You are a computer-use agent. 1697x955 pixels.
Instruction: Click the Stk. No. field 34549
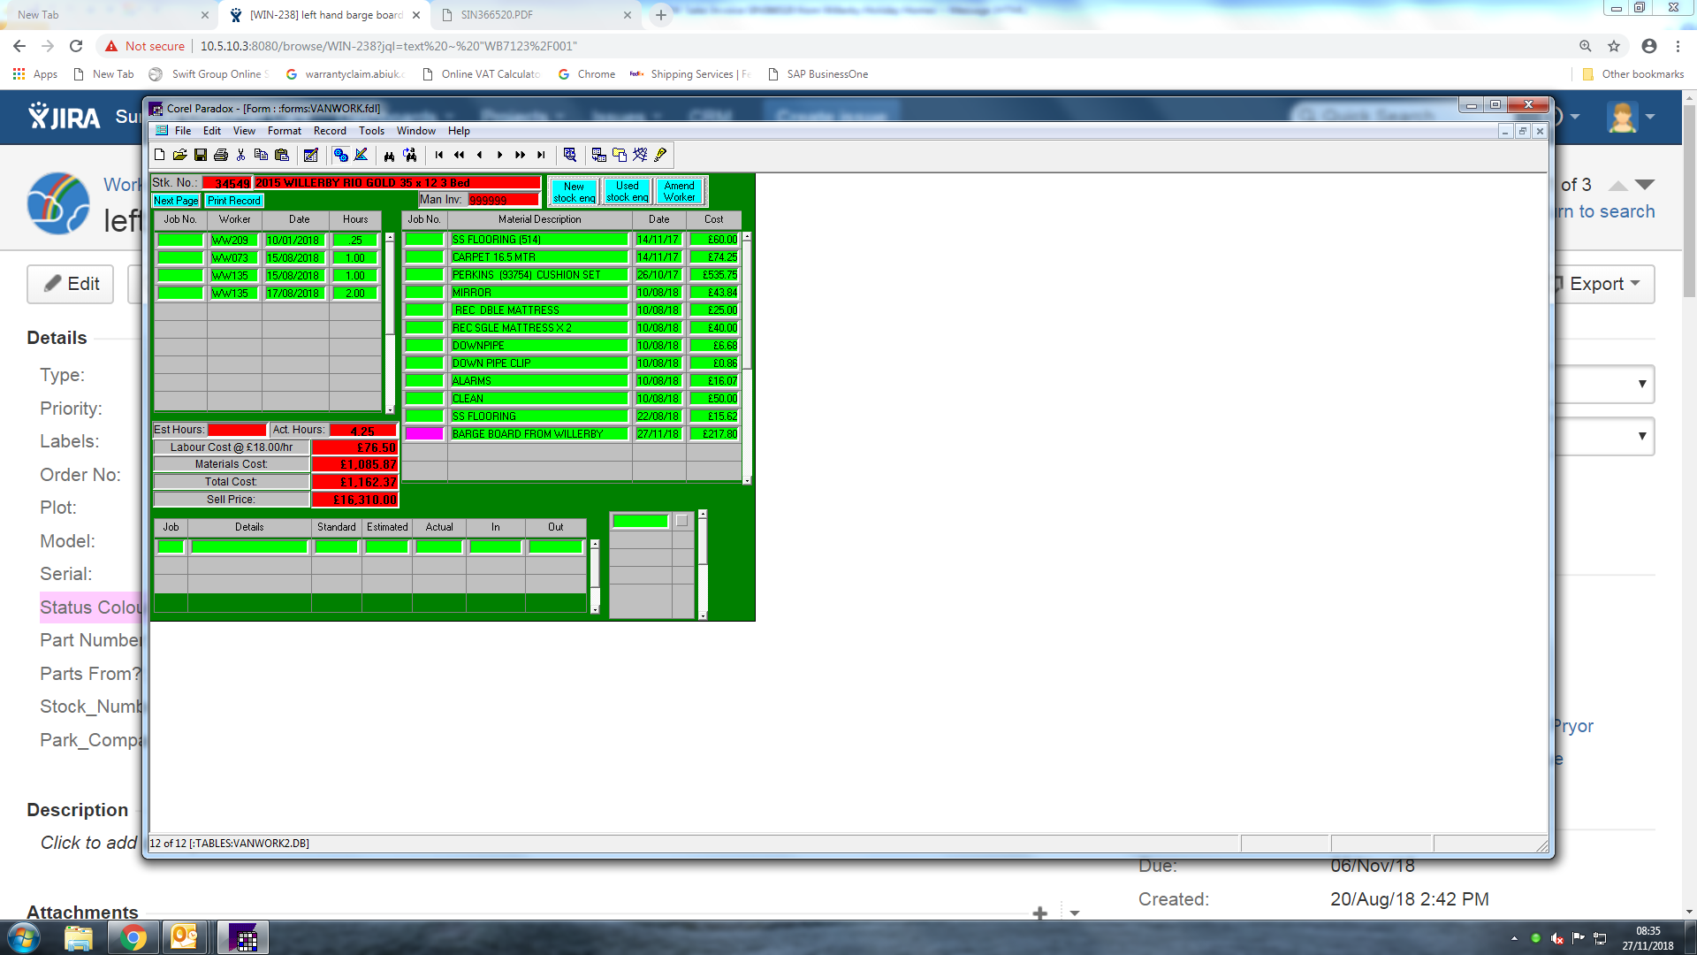coord(227,183)
